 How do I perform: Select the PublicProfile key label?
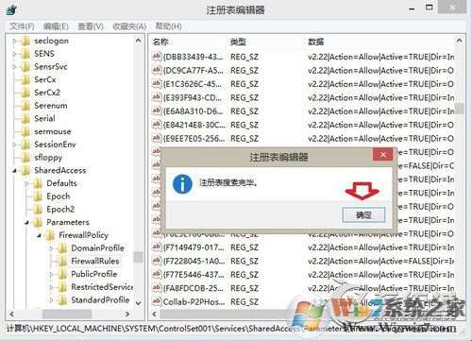point(94,274)
